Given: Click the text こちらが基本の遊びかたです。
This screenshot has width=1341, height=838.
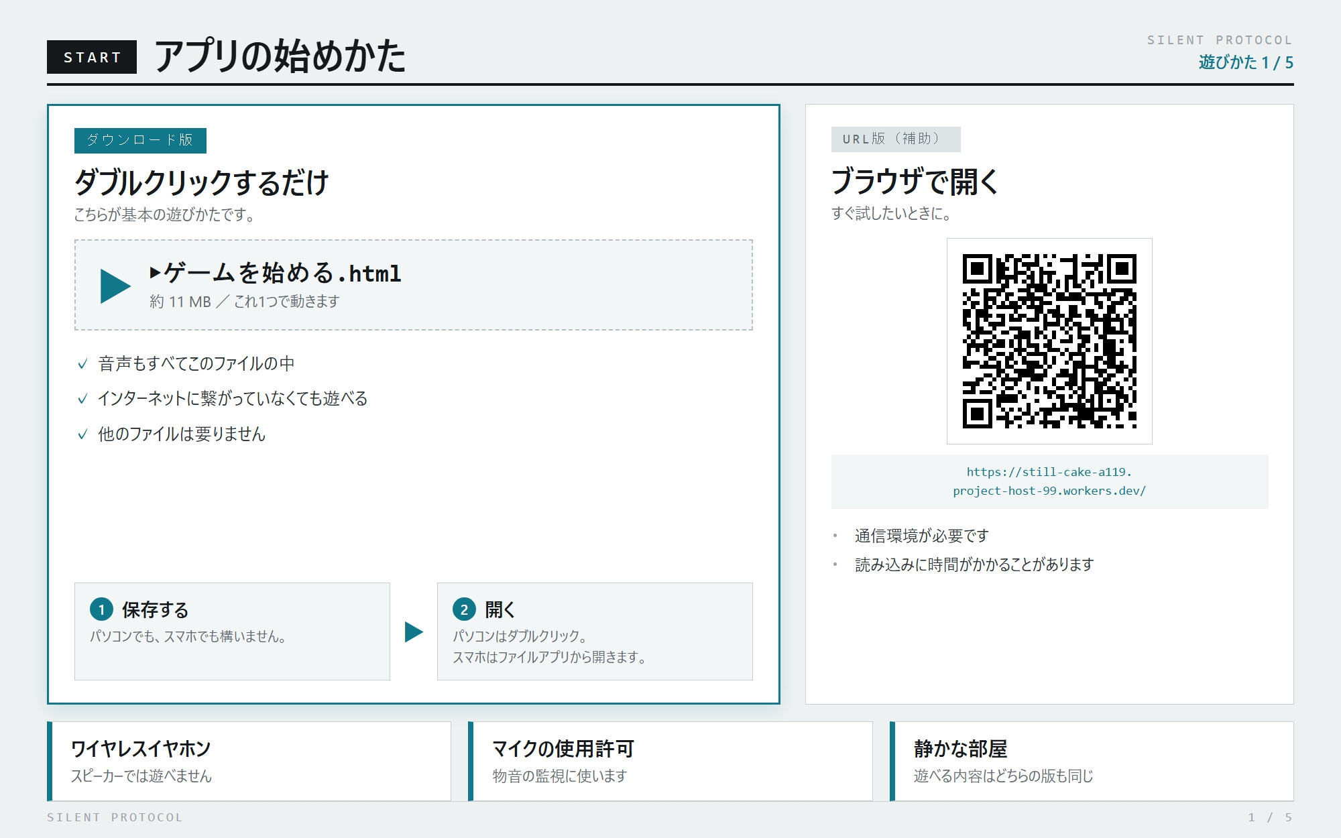Looking at the screenshot, I should point(164,215).
